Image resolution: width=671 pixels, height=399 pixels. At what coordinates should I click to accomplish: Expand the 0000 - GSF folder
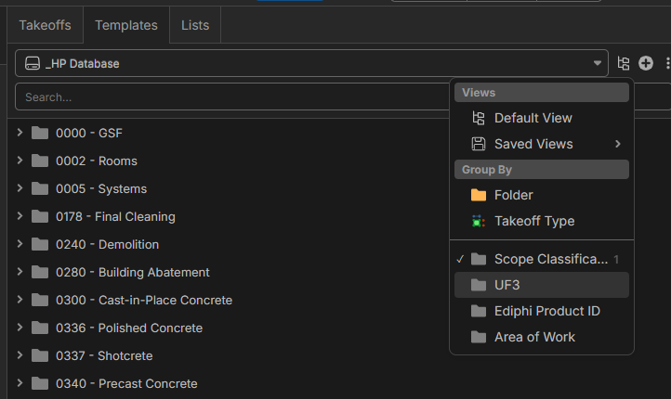20,133
